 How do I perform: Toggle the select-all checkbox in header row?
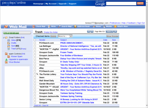(x=35, y=40)
